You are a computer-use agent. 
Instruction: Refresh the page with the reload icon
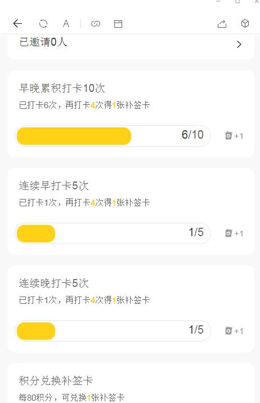click(43, 24)
